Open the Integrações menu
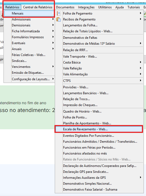Image resolution: width=146 pixels, height=196 pixels. [86, 7]
